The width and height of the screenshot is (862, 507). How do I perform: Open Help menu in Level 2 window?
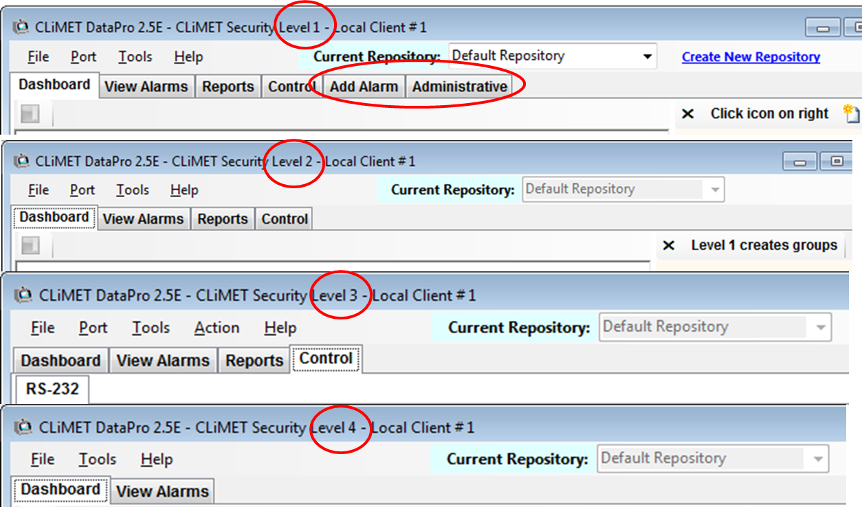[184, 190]
